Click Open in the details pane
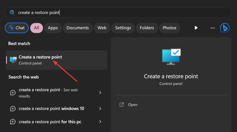 (133, 105)
